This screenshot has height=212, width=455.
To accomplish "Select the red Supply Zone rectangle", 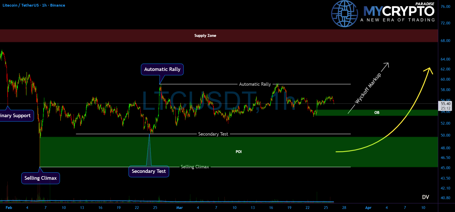I will click(219, 36).
